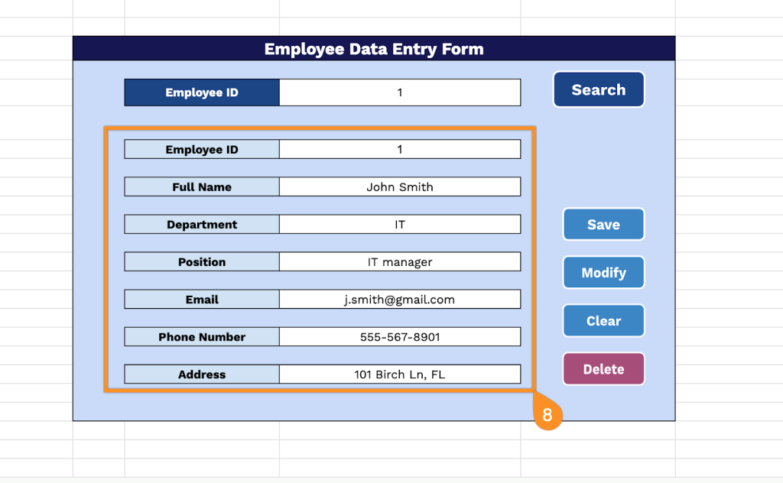Click the dark blue Employee ID search label
Viewport: 783px width, 483px height.
click(x=202, y=92)
